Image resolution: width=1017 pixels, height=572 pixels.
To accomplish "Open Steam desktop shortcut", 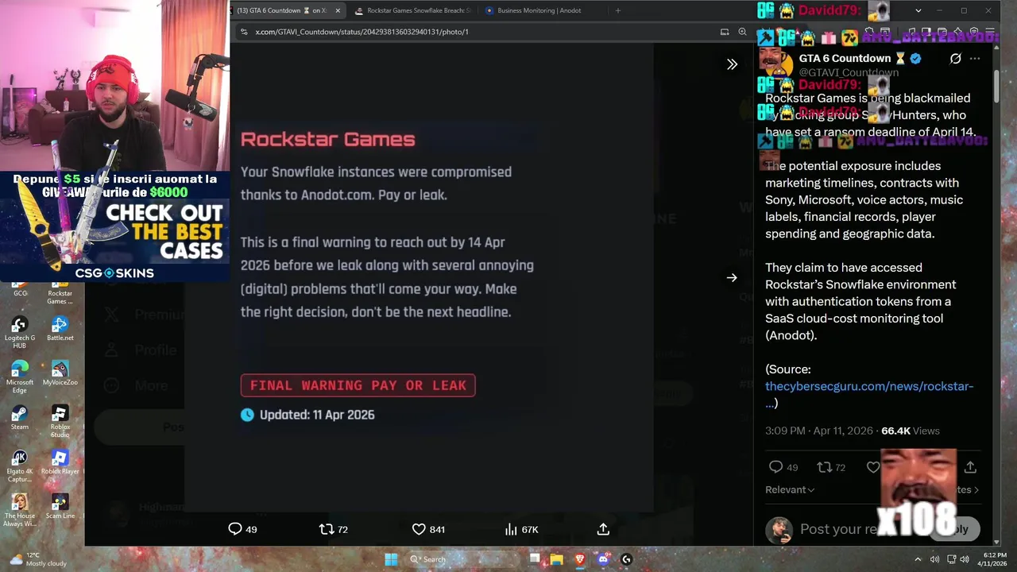I will click(19, 417).
